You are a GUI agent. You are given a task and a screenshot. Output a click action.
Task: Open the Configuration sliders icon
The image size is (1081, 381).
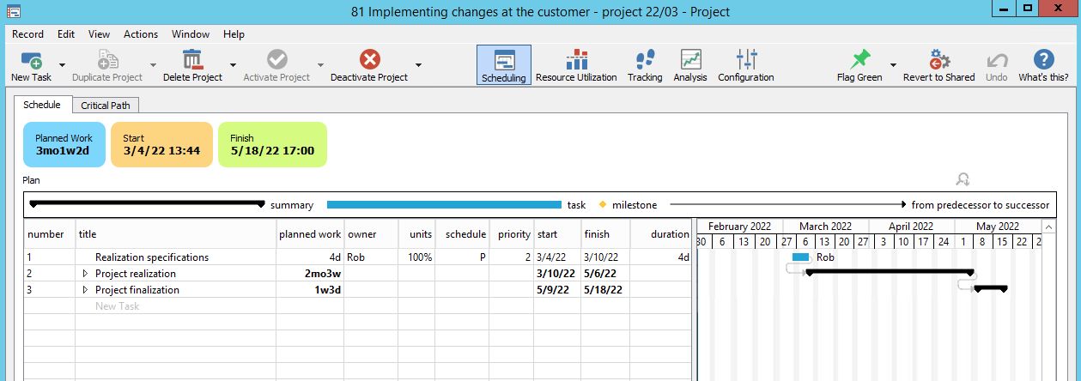point(745,60)
